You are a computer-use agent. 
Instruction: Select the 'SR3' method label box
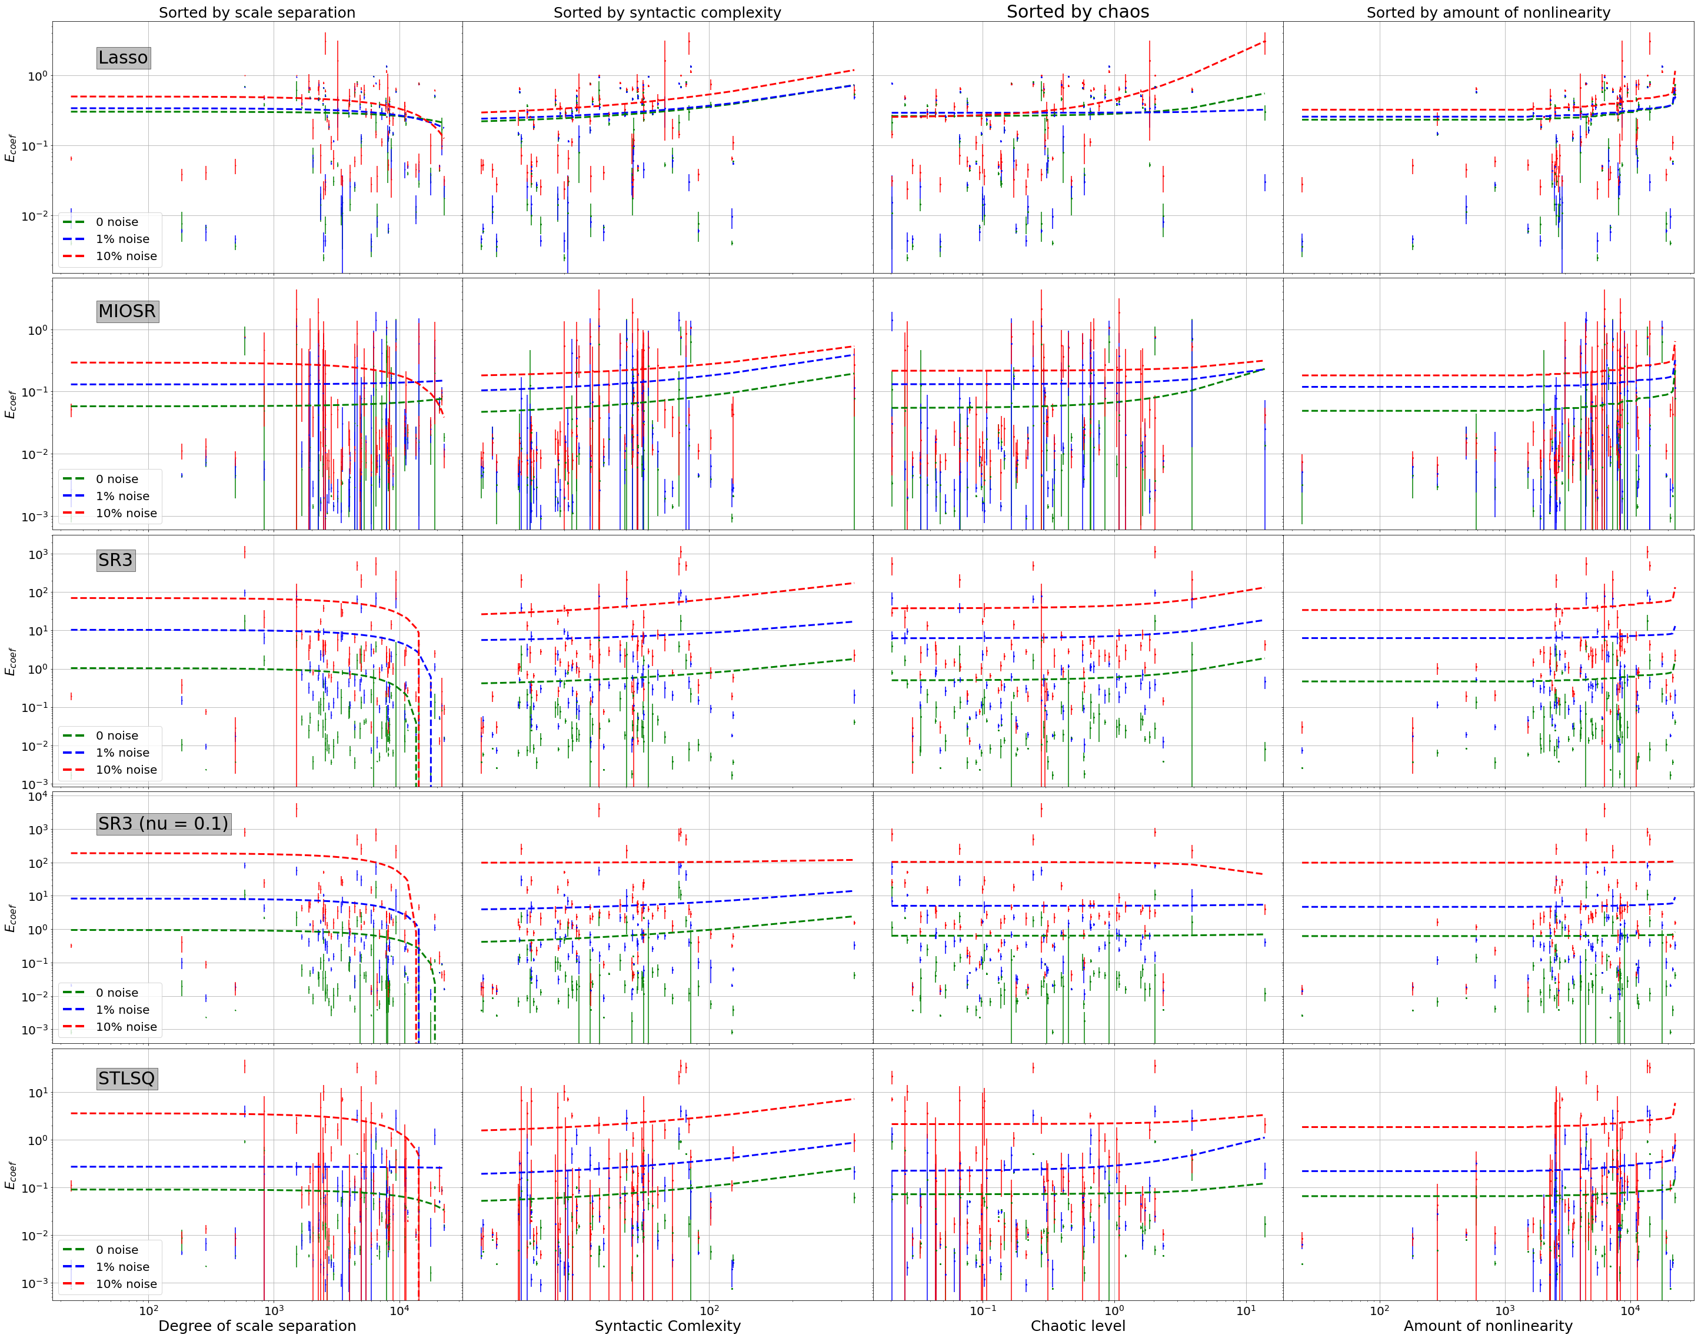point(116,560)
